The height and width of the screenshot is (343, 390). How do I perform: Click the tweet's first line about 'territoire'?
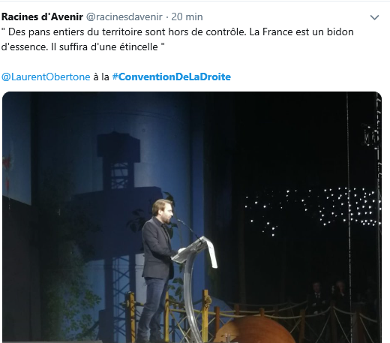(178, 32)
